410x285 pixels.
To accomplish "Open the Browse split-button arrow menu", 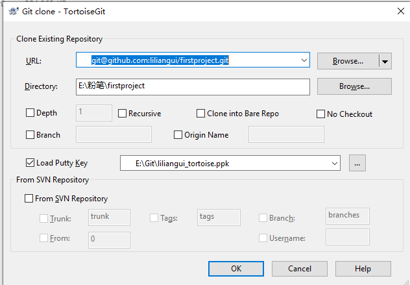I will 385,61.
